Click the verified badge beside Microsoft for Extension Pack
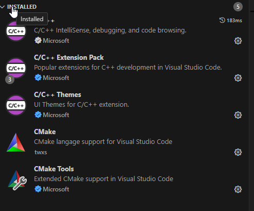 pos(38,78)
